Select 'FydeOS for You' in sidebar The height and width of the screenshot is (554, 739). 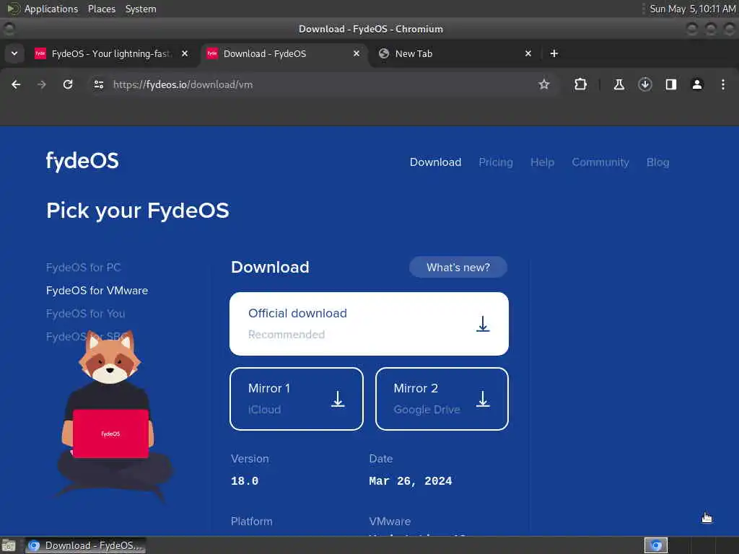[x=86, y=313]
